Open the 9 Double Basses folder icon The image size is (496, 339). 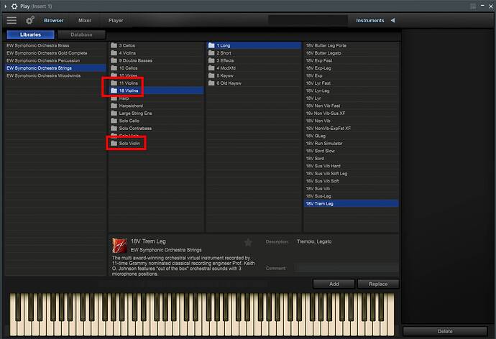[x=114, y=60]
